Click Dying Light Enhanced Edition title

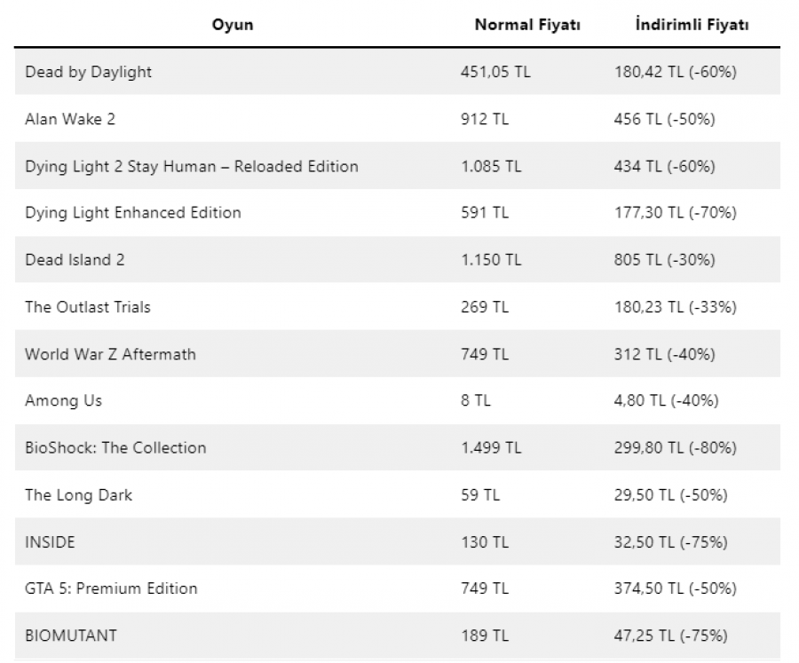coord(133,212)
